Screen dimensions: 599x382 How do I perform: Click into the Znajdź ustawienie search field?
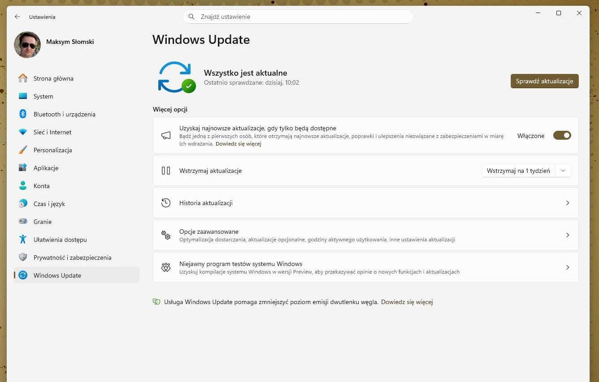tap(298, 17)
